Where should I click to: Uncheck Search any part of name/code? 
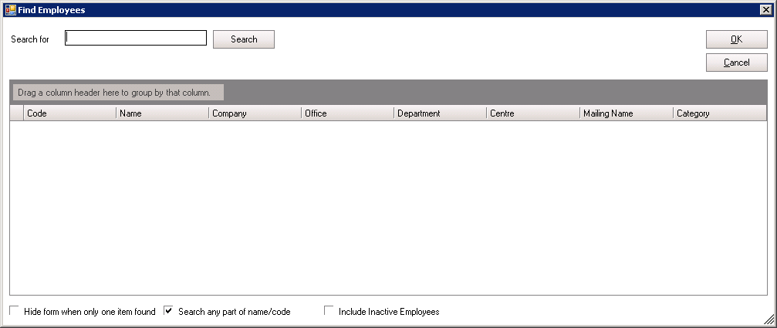(169, 311)
